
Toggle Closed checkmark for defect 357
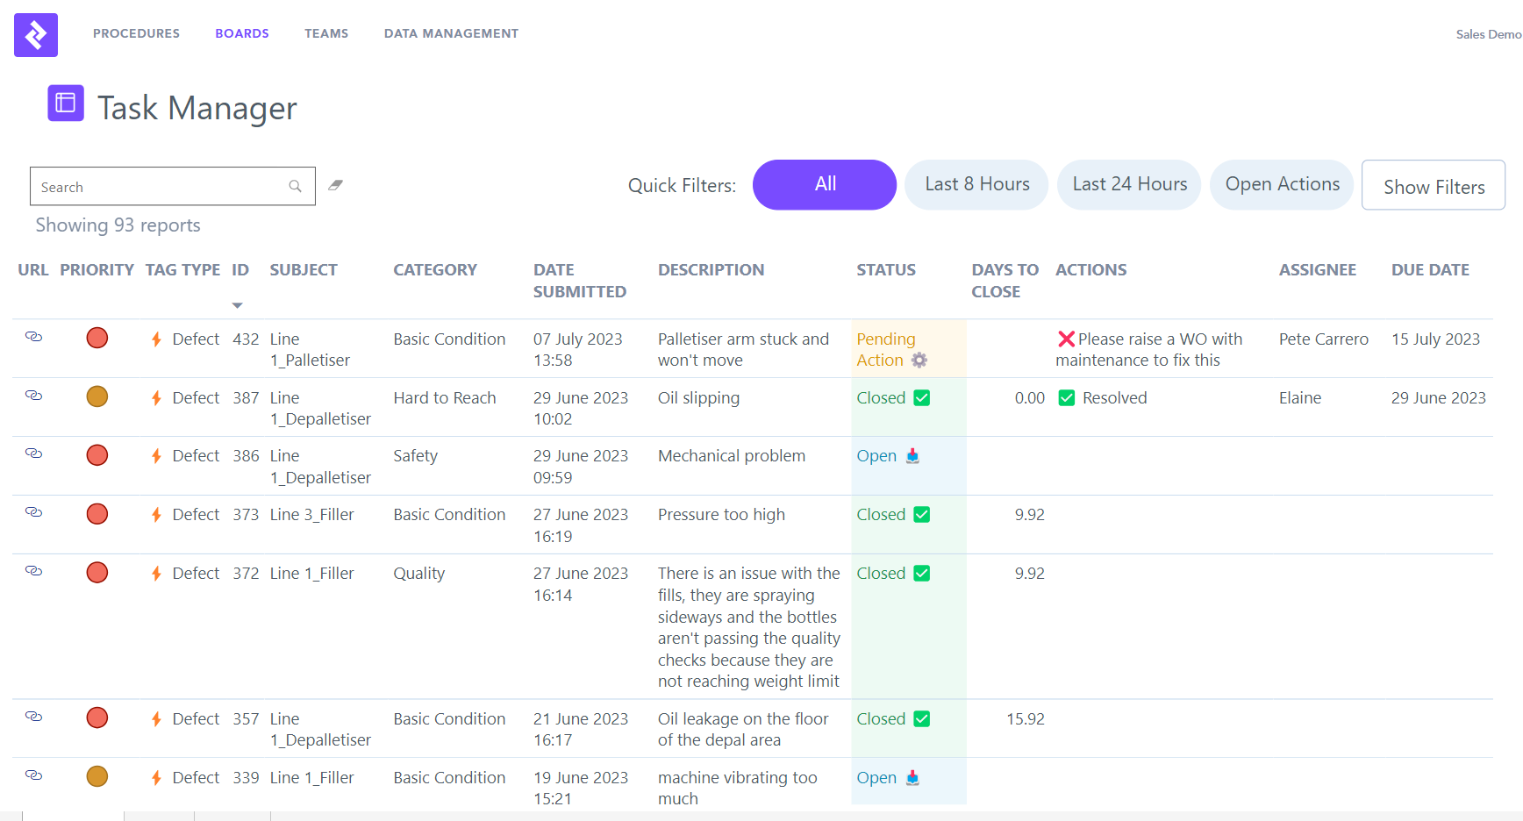tap(921, 718)
